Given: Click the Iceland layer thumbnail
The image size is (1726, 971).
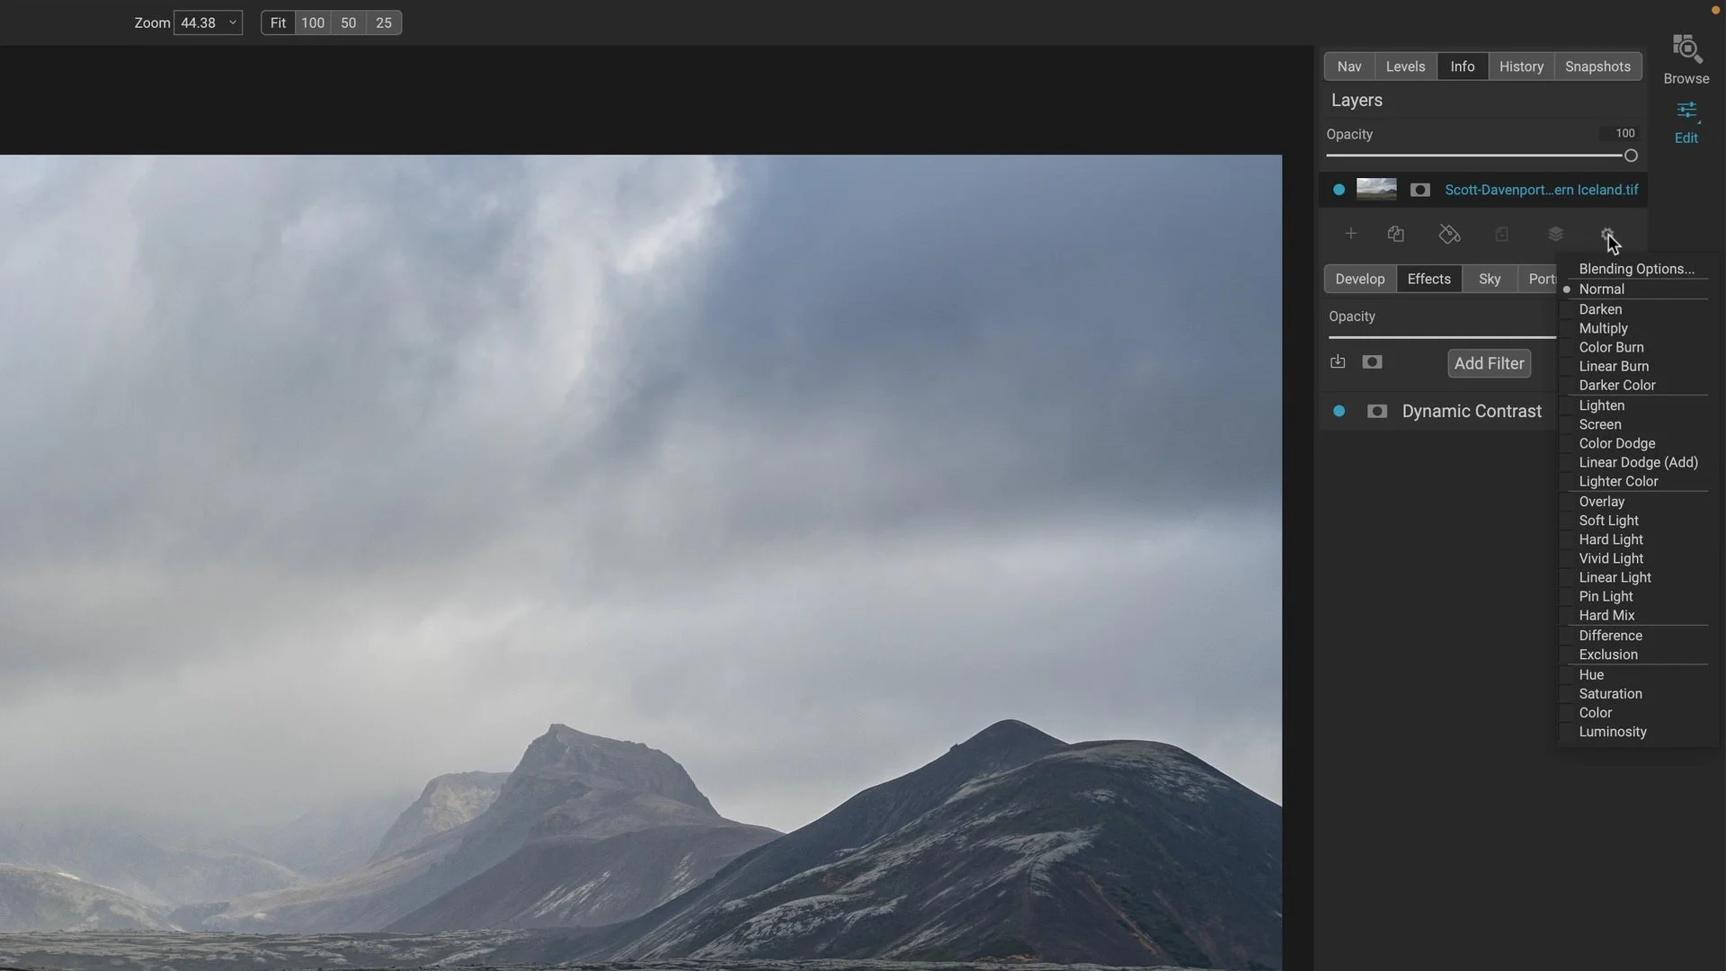Looking at the screenshot, I should pos(1375,190).
